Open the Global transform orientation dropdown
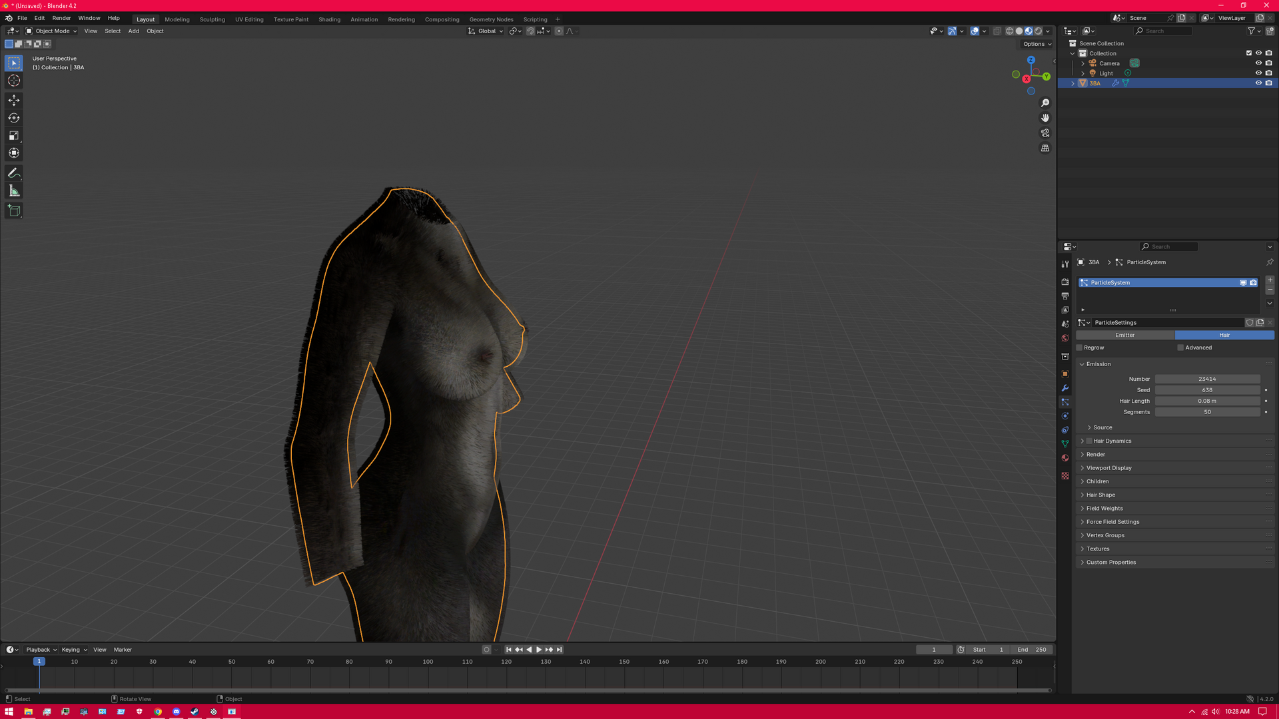Screen dimensions: 1279x719 tap(486, 31)
